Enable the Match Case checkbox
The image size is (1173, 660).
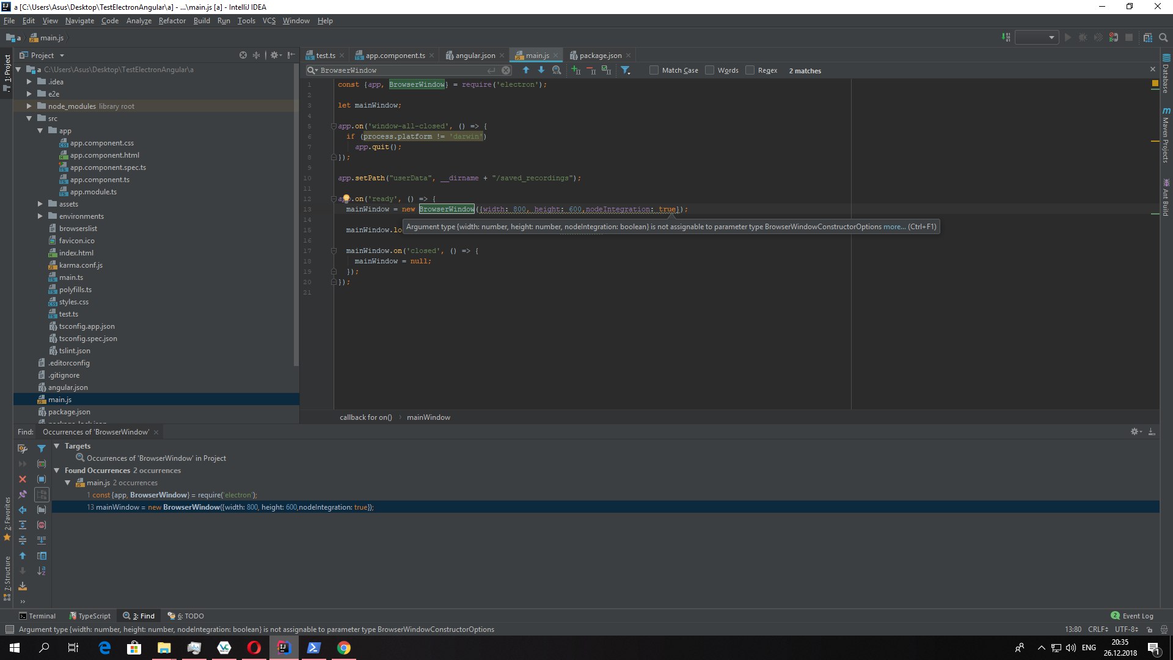[x=654, y=70]
